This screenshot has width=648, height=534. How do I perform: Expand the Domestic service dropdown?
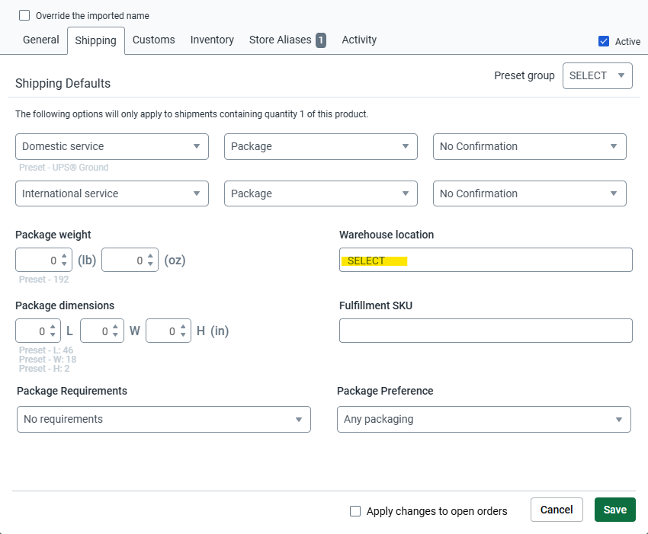coord(111,146)
